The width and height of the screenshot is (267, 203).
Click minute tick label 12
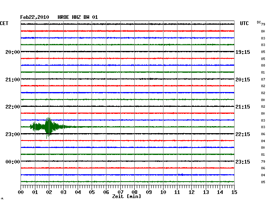(191, 192)
